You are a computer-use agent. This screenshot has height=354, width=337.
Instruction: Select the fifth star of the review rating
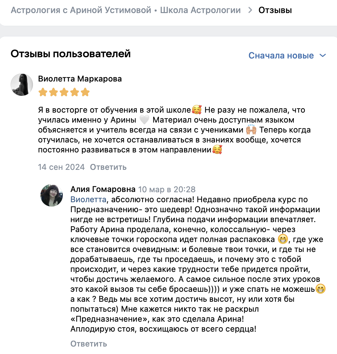tap(85, 92)
